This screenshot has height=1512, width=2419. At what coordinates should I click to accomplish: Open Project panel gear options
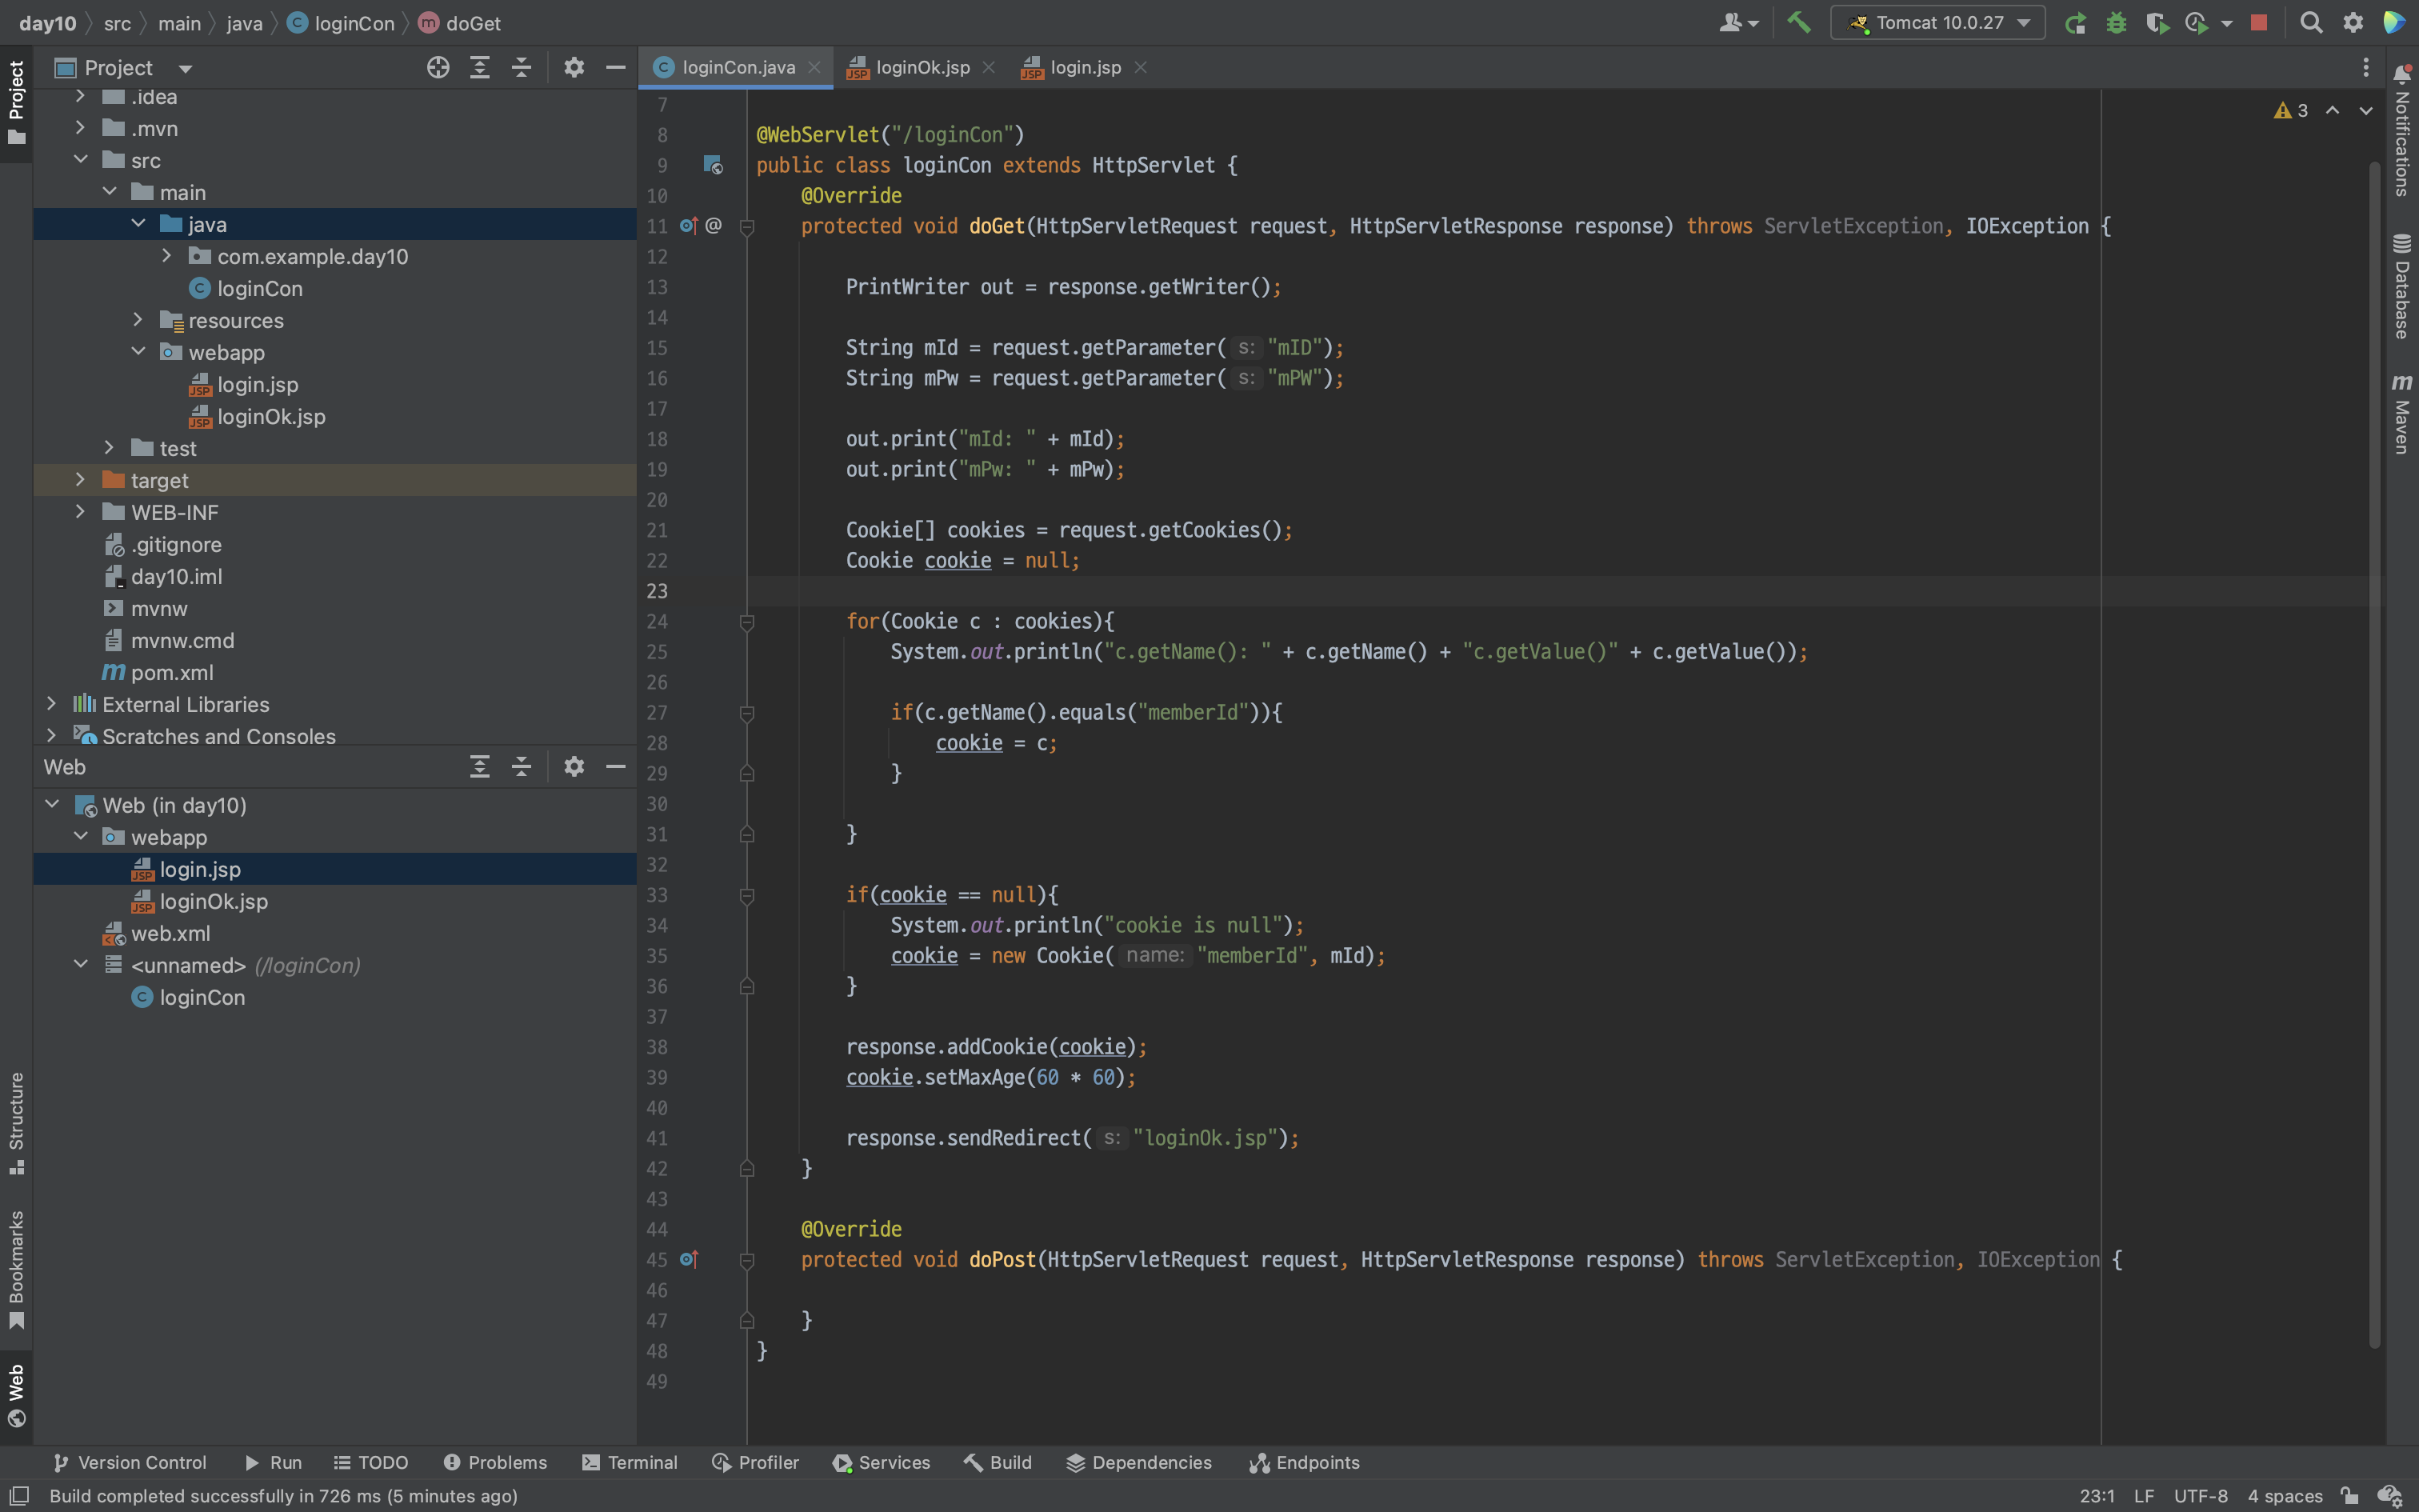click(574, 67)
